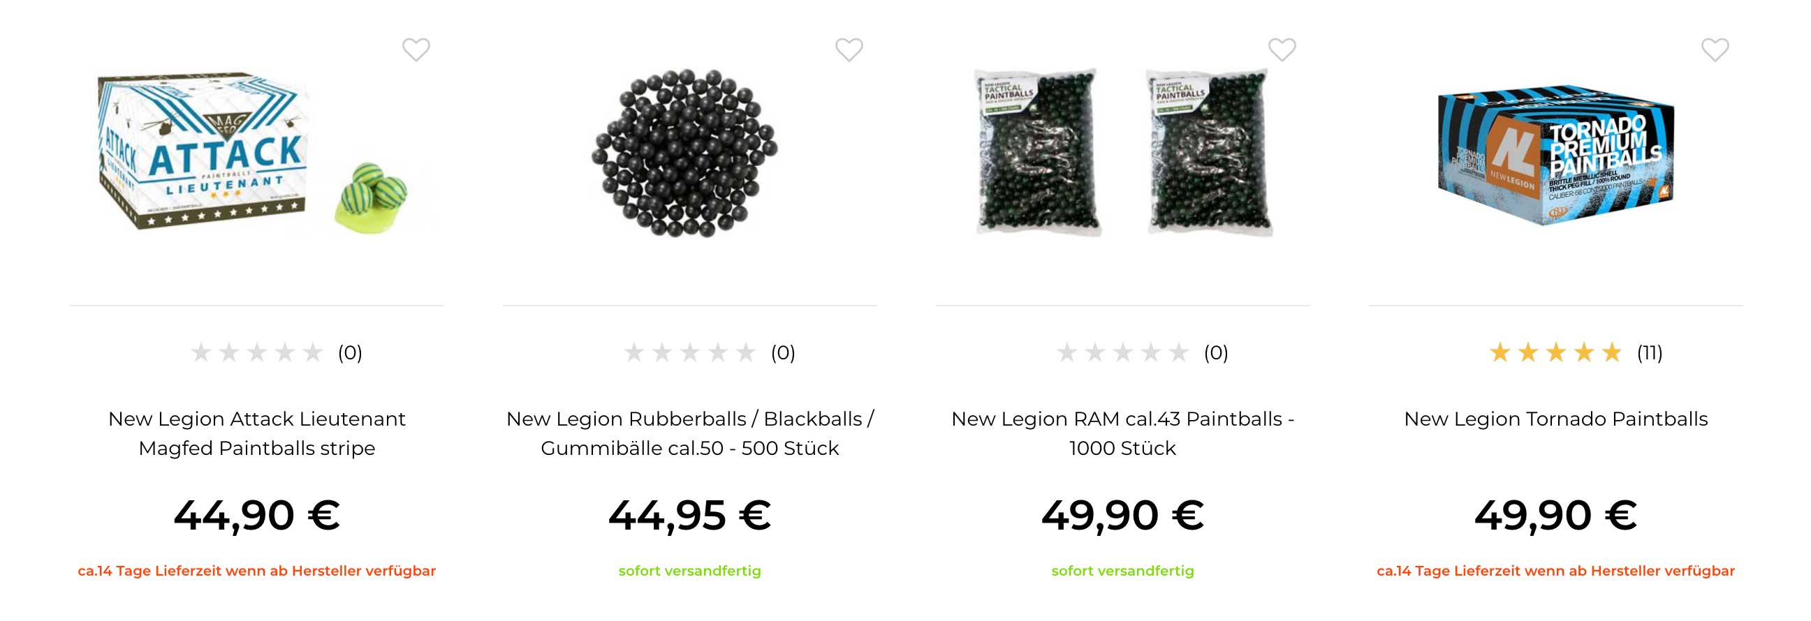Screen dimensions: 1811x621
Task: Click the empty star rating for Rubberballs
Action: tap(689, 352)
